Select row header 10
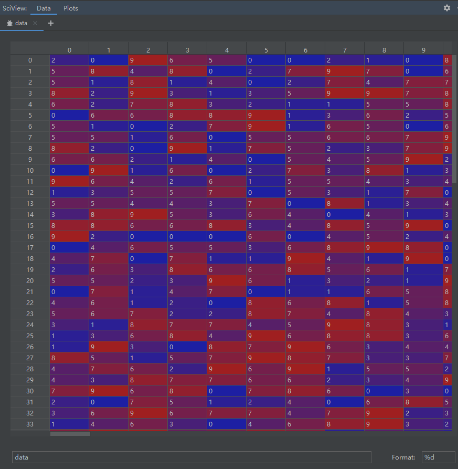This screenshot has width=458, height=469. coord(30,171)
